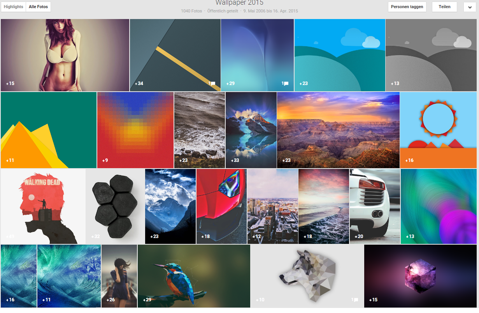The image size is (479, 313).
Task: Open the yellow pyramids on green wallpaper
Action: 48,130
